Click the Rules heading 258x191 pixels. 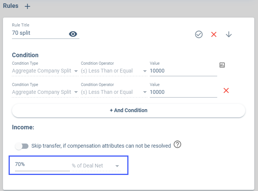click(x=11, y=6)
